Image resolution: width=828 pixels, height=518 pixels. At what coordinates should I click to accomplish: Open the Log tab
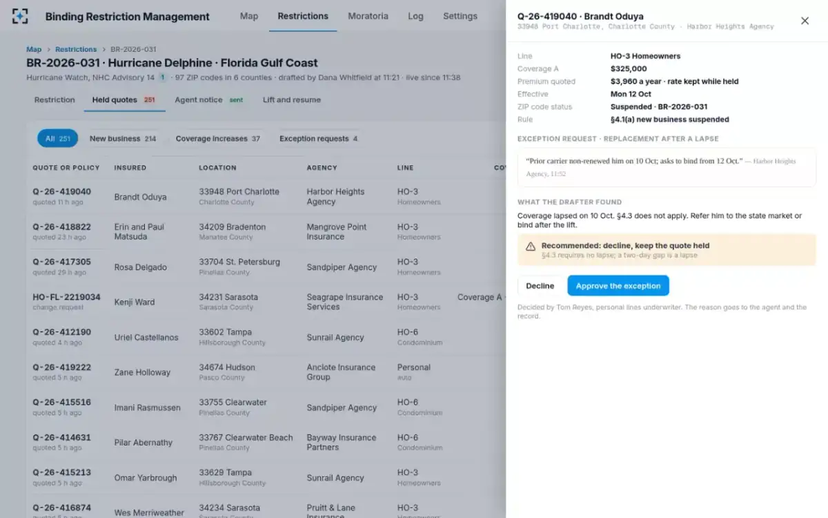coord(415,16)
